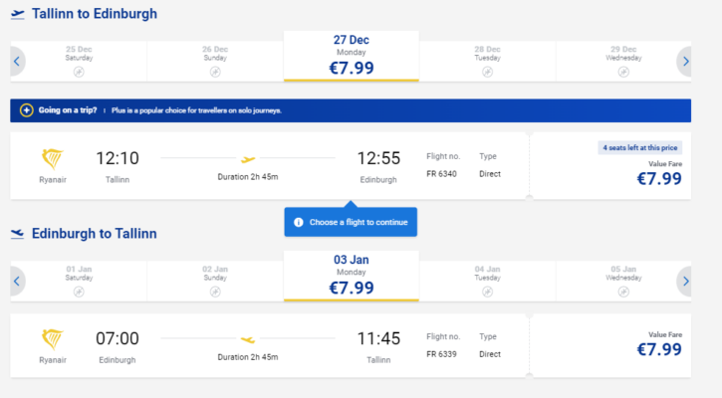This screenshot has height=398, width=722.
Task: Click the no-flight icon under 05 Jan Wednesday
Action: [623, 292]
